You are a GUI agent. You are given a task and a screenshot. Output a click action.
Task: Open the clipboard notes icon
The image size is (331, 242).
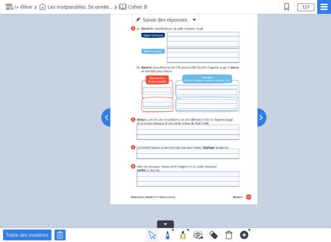click(60, 235)
